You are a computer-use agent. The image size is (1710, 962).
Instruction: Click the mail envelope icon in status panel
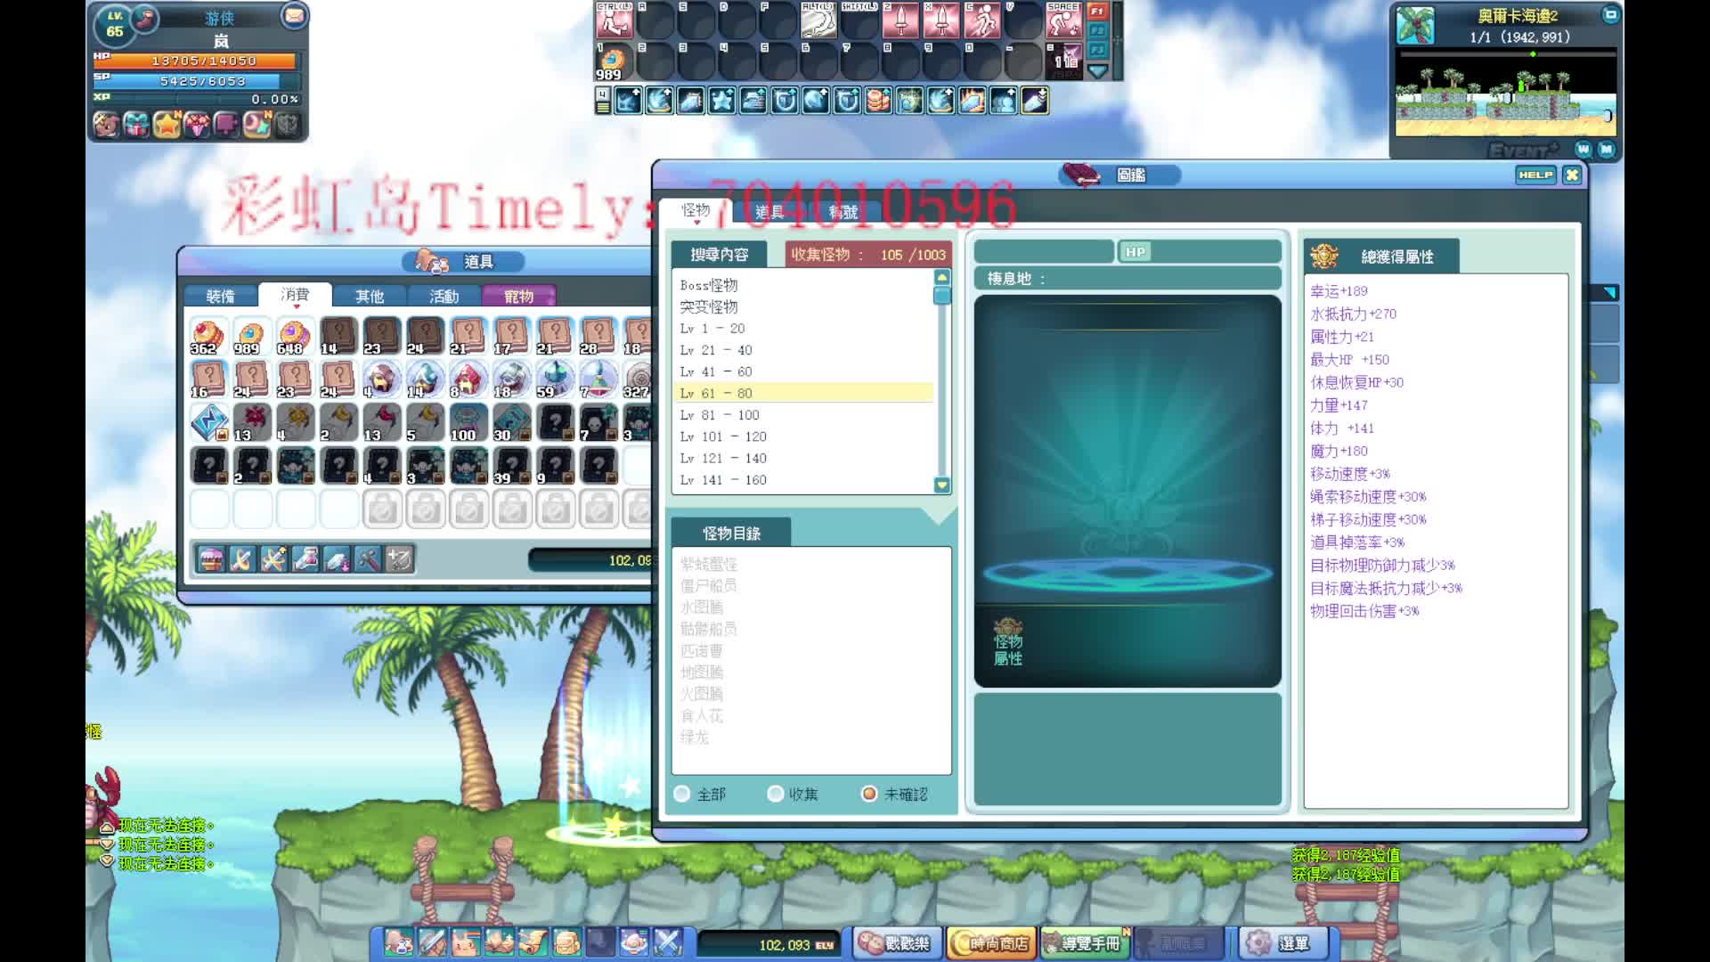click(x=293, y=16)
